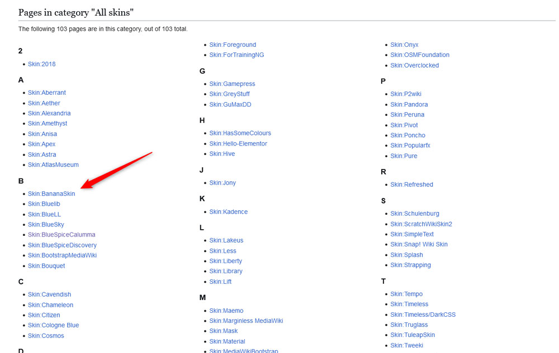
Task: Click Skin:Poncho
Action: tap(408, 135)
